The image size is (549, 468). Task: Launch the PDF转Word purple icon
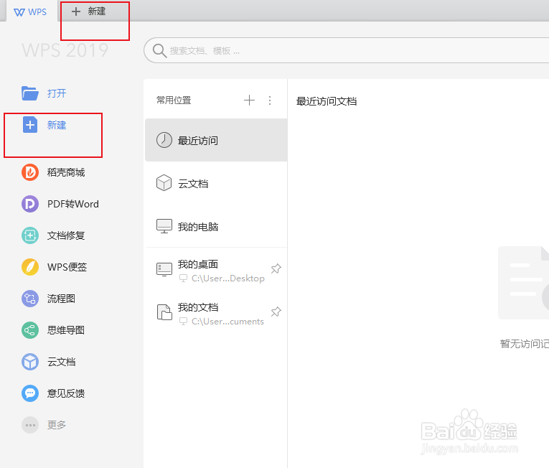click(30, 204)
